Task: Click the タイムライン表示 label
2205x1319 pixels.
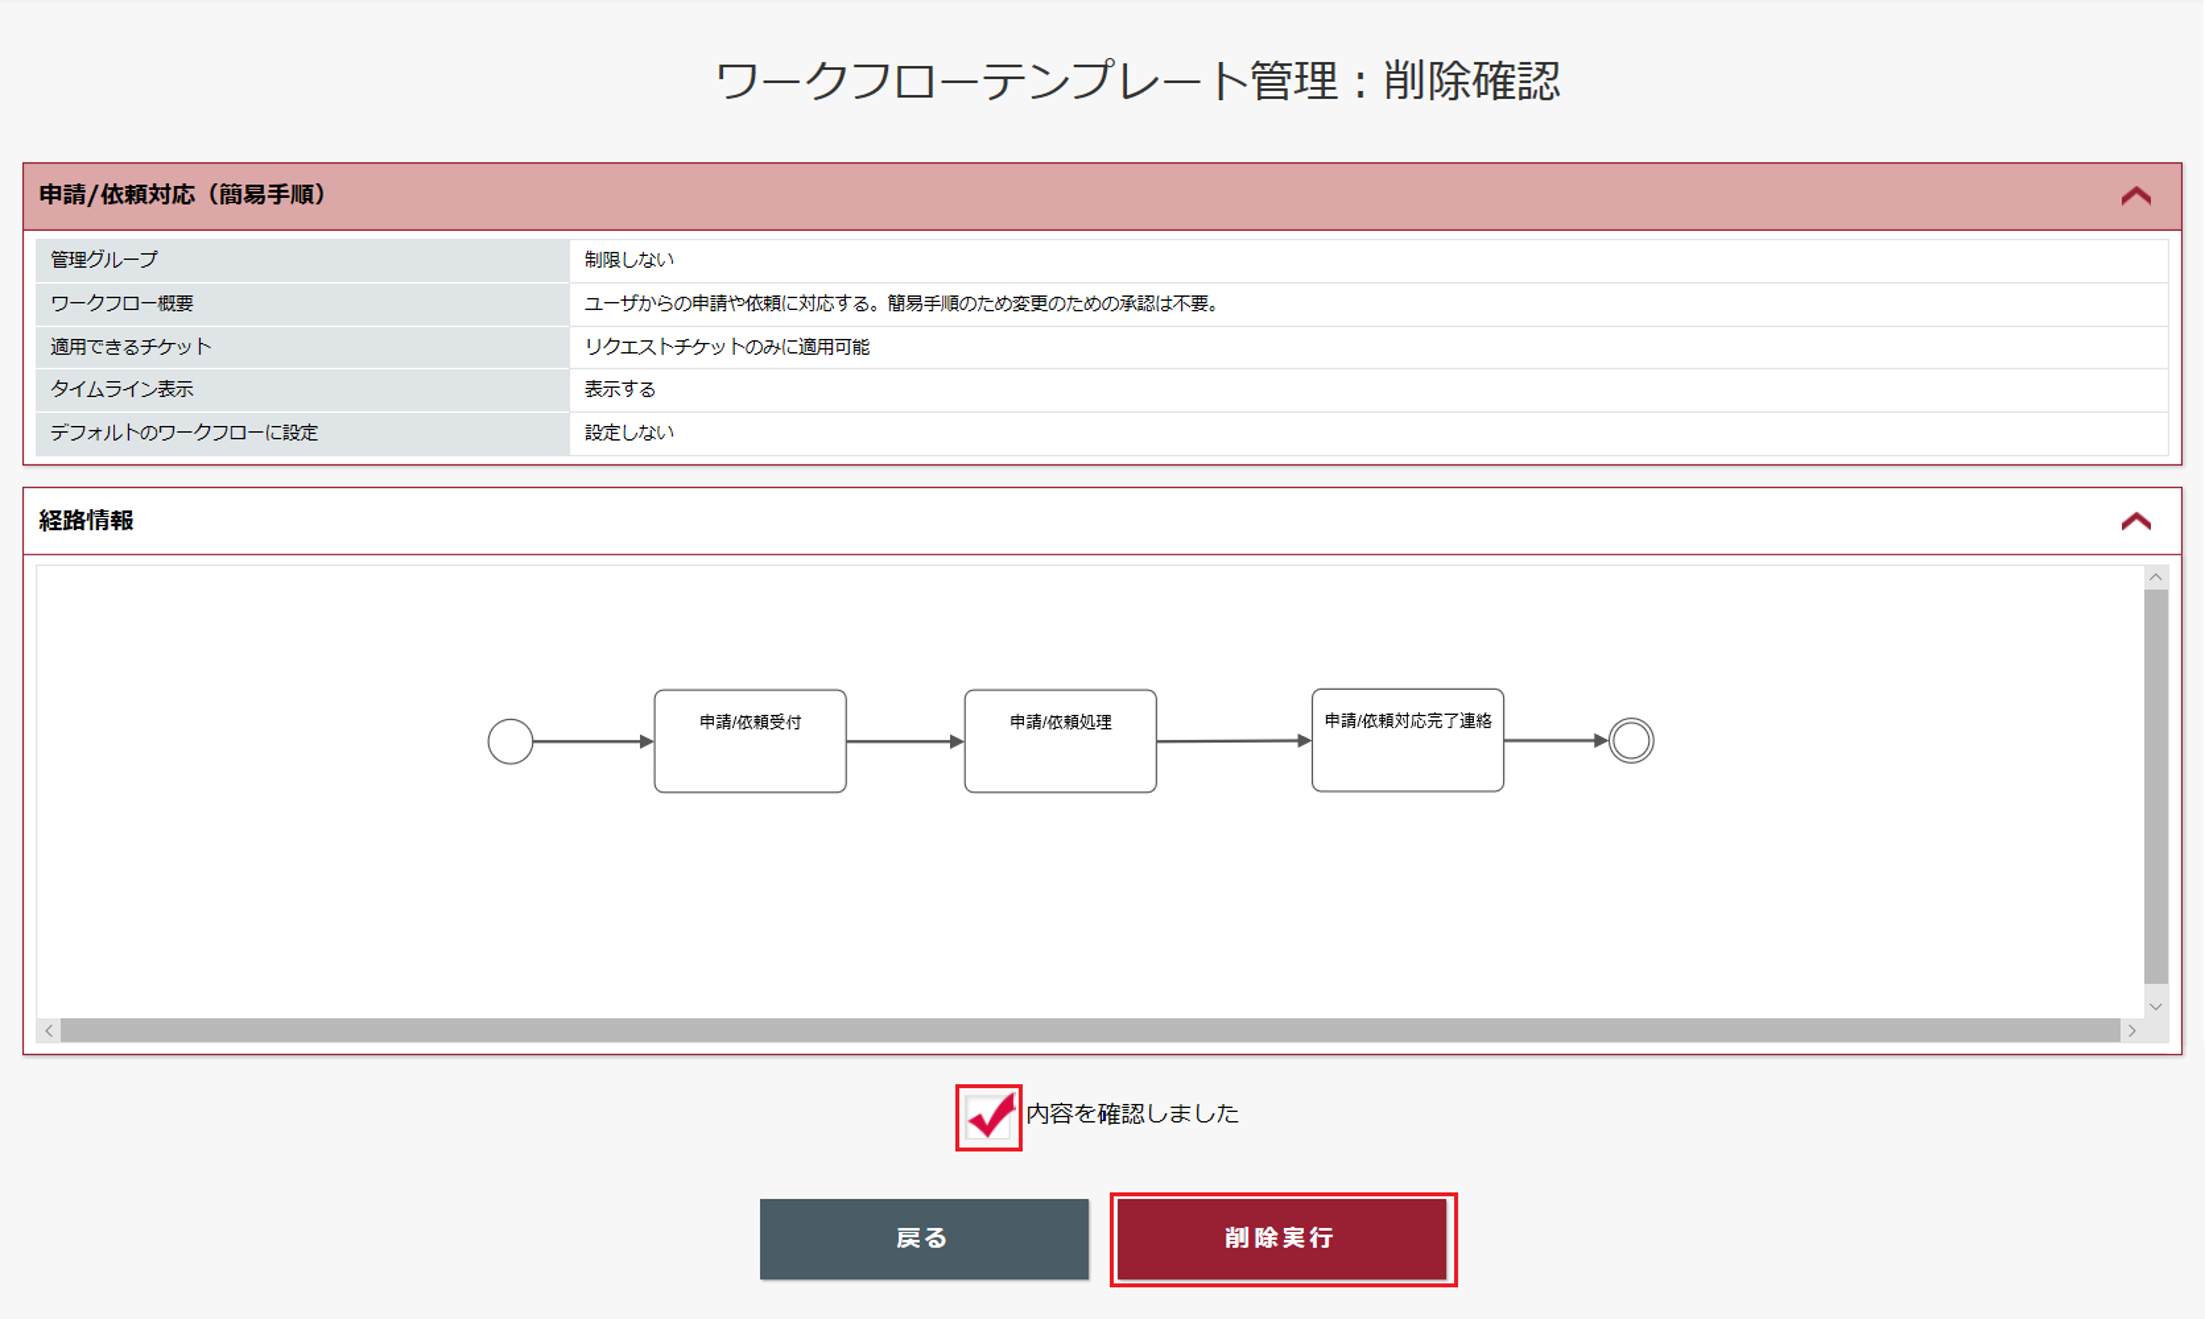Action: coord(122,389)
